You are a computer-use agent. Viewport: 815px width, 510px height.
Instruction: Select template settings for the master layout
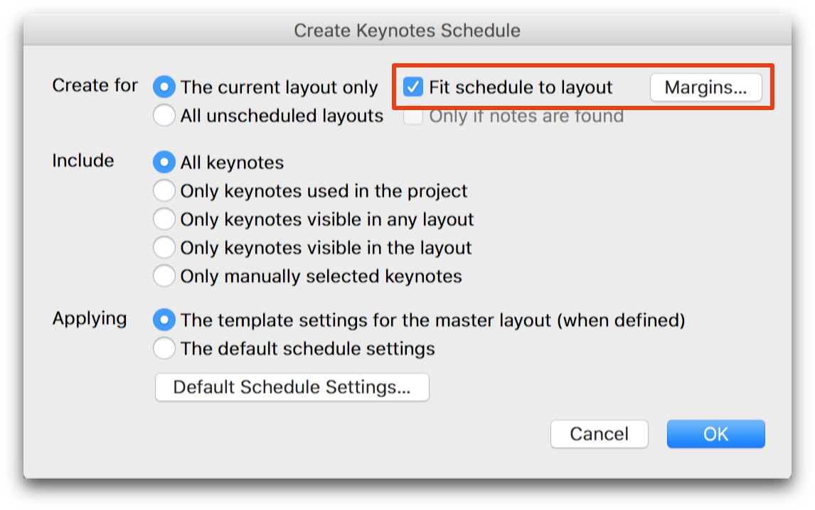(164, 320)
